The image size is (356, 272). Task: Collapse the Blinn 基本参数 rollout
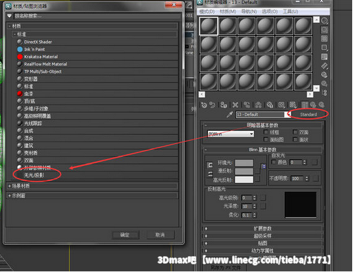coord(262,150)
